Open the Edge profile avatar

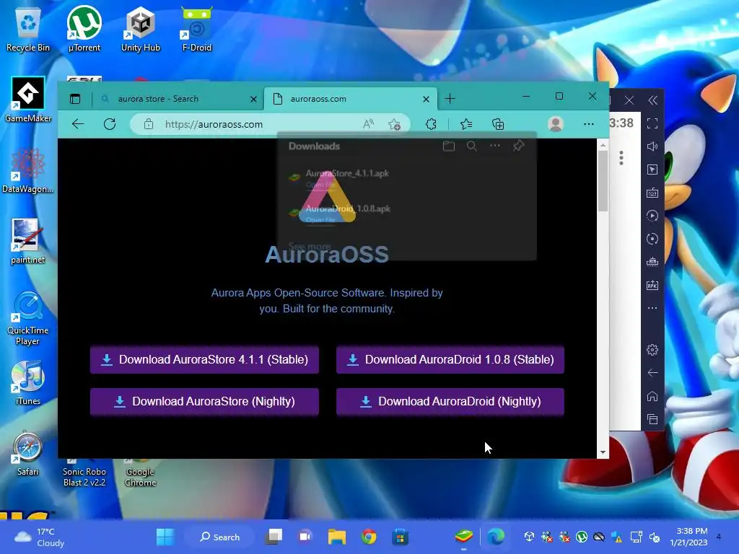[556, 124]
